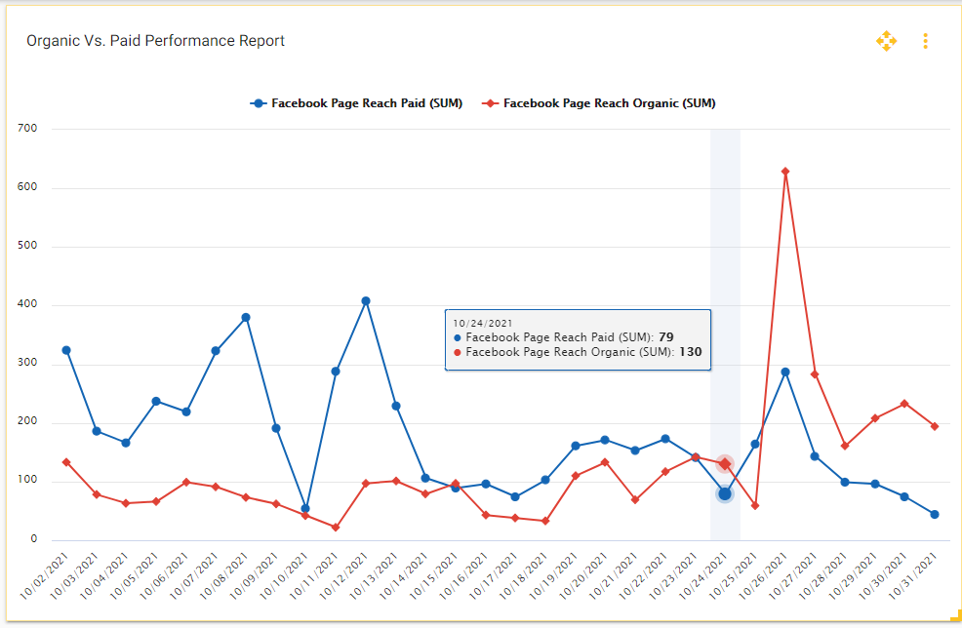Click the Paid peak point on 10/12/2021
This screenshot has height=628, width=962.
click(366, 301)
